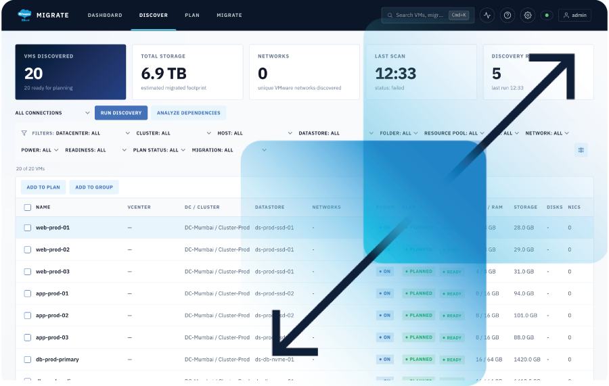
Task: Click ds-db-nvme-01 datastore cell
Action: (x=275, y=360)
